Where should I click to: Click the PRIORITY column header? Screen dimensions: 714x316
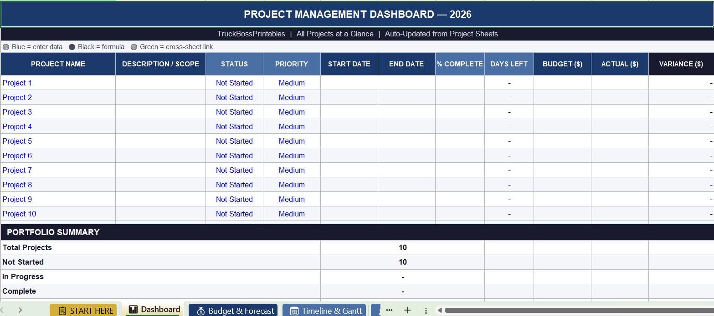click(292, 64)
